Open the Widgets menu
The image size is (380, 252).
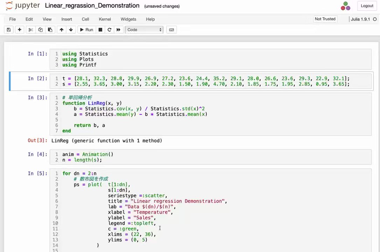tap(128, 19)
